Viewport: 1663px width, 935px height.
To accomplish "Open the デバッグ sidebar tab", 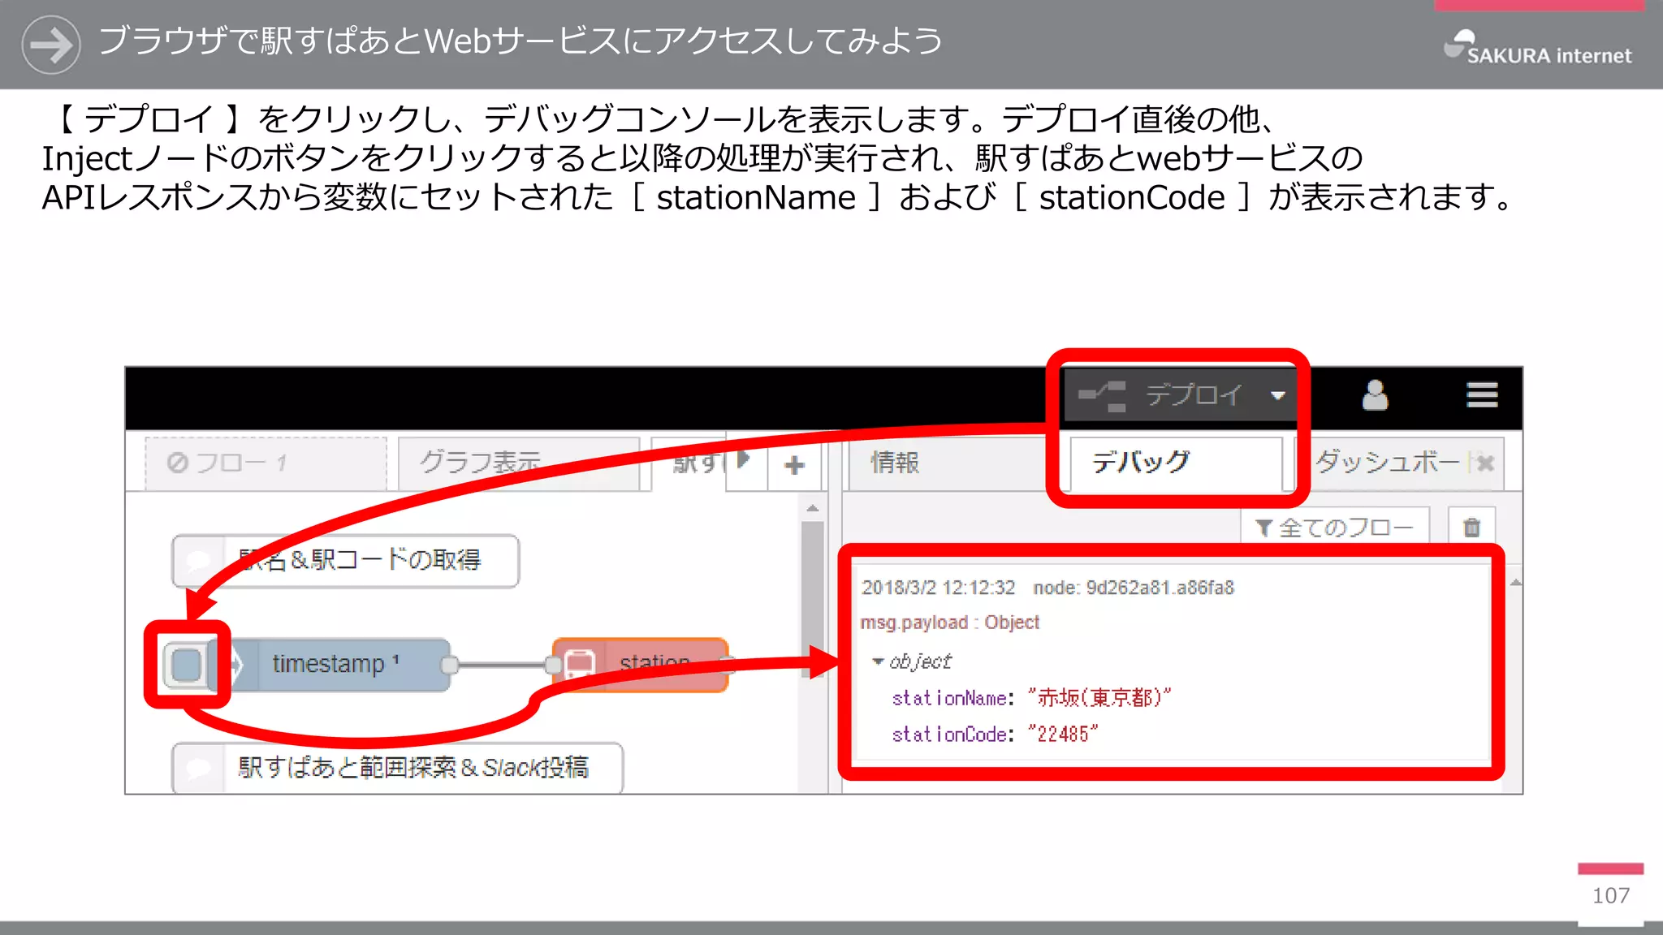I will (1176, 463).
